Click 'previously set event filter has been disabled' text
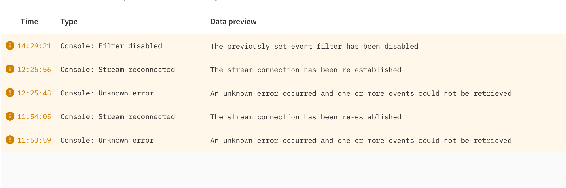The width and height of the screenshot is (566, 188). click(323, 46)
